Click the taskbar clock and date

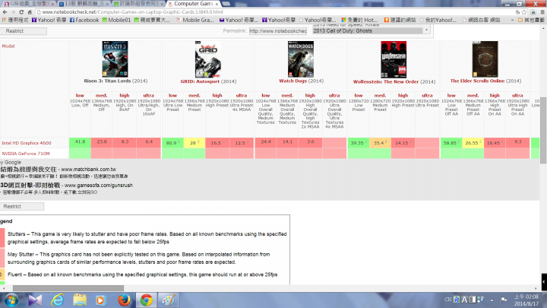(526, 300)
